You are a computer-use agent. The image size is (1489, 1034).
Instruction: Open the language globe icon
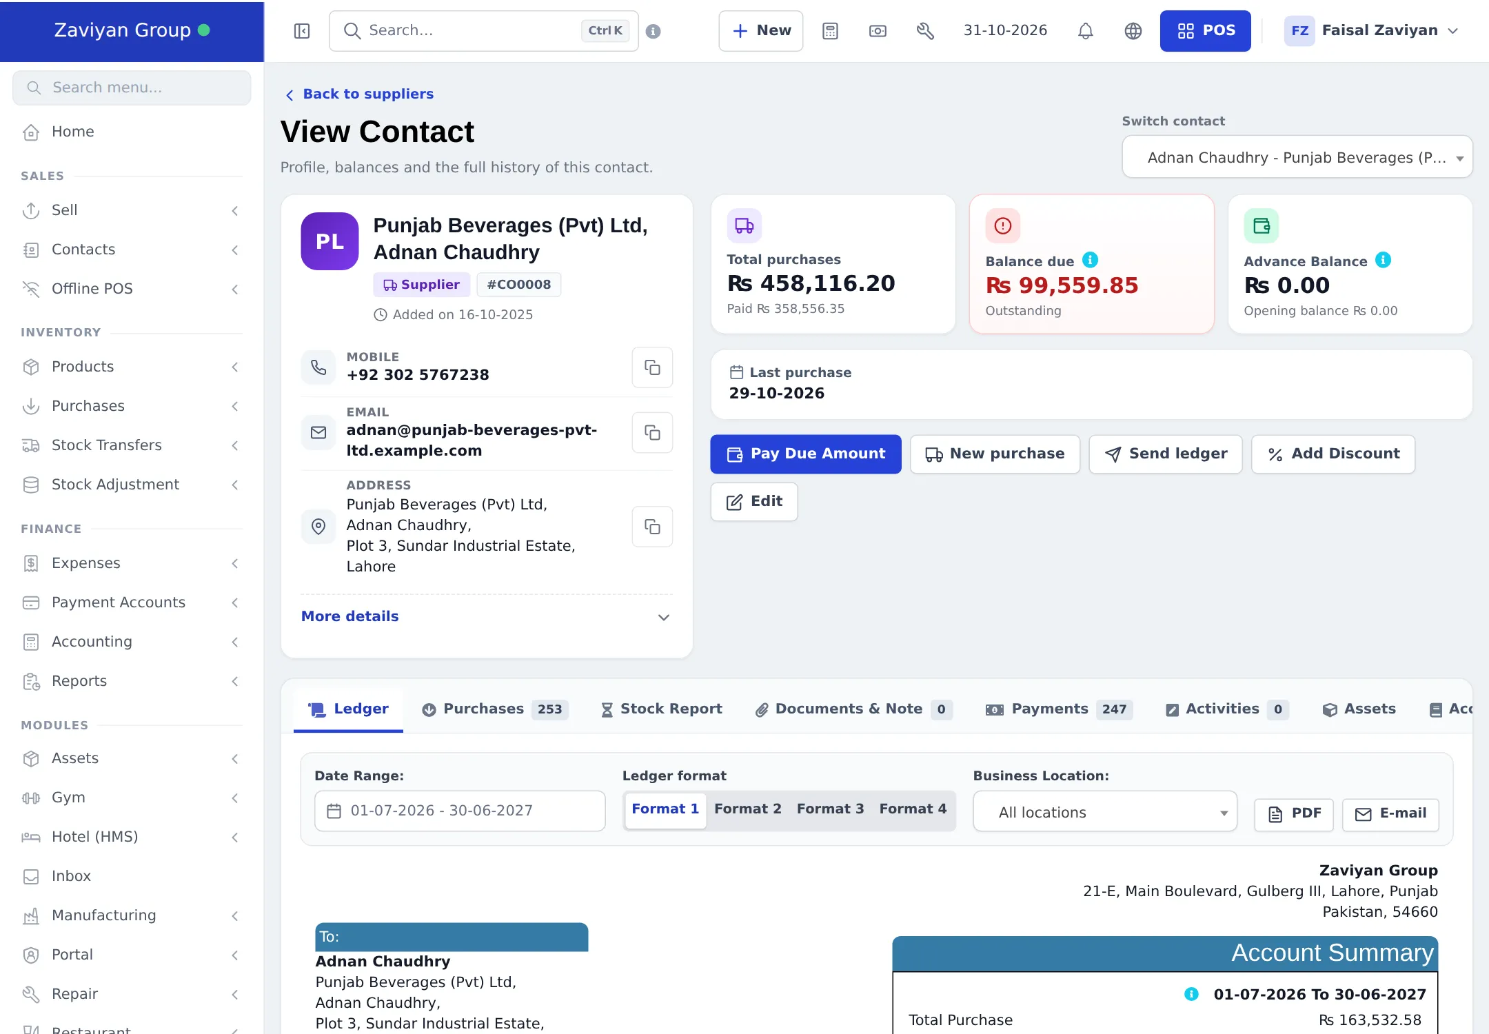pyautogui.click(x=1133, y=31)
